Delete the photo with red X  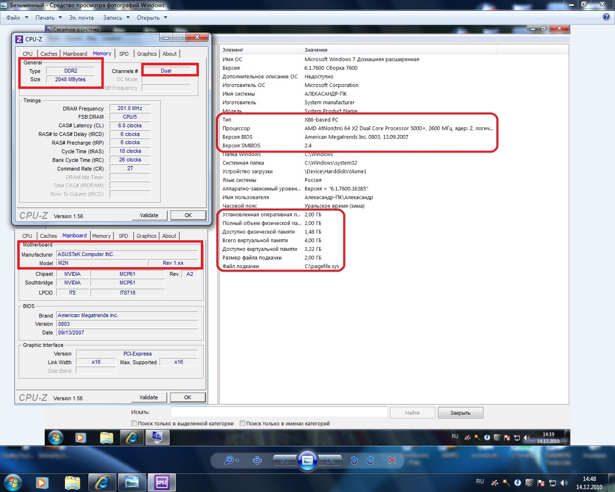pos(392,460)
